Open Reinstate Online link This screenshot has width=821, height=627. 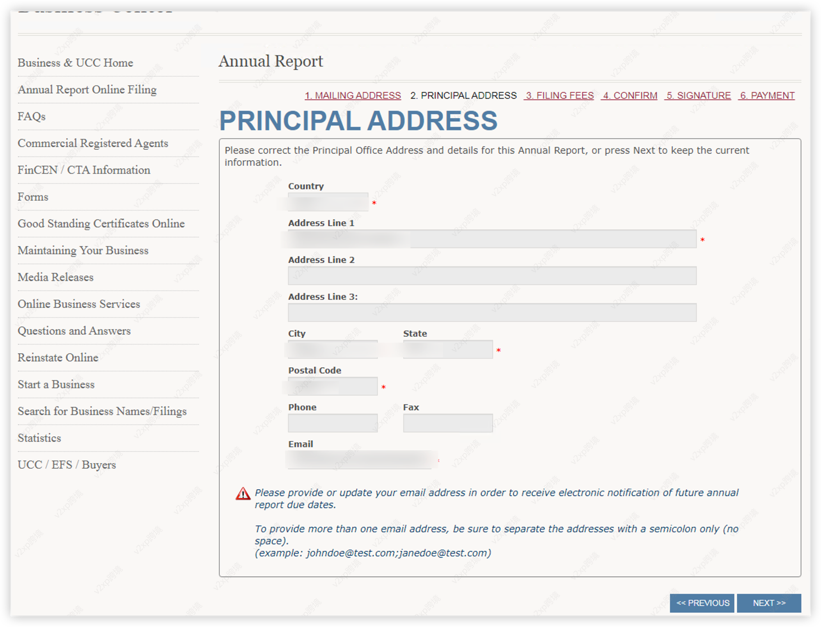coord(58,358)
